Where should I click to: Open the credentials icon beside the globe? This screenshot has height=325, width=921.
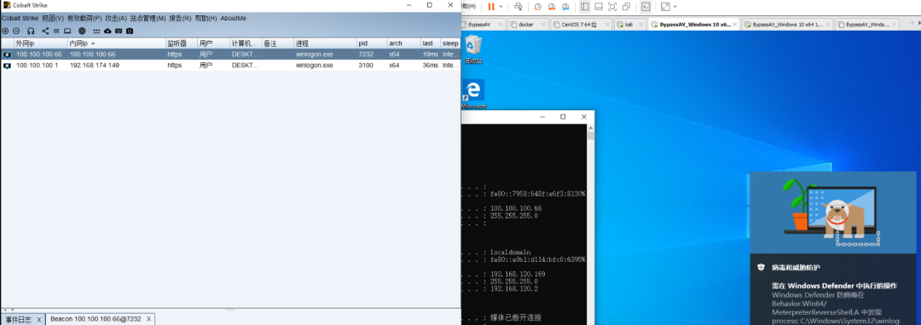97,31
